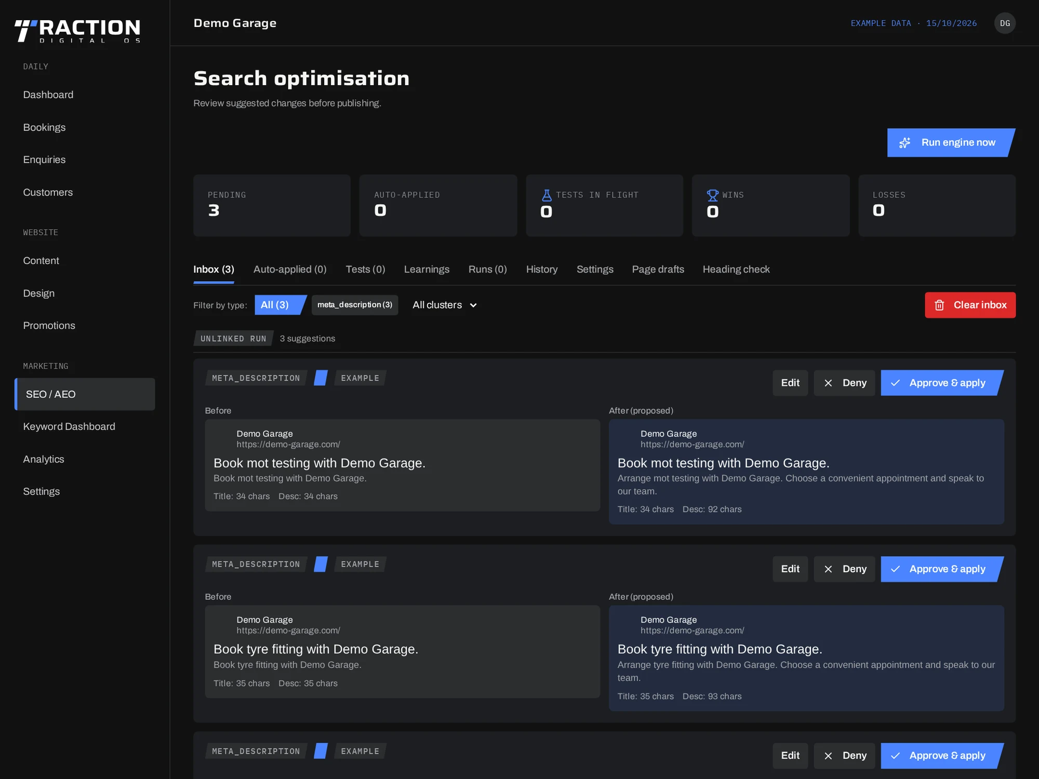This screenshot has width=1039, height=779.
Task: Click "Desc: 92 chars" text
Action: (712, 509)
